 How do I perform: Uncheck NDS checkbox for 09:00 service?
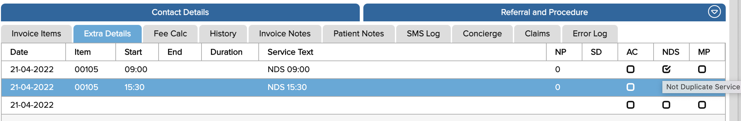666,69
